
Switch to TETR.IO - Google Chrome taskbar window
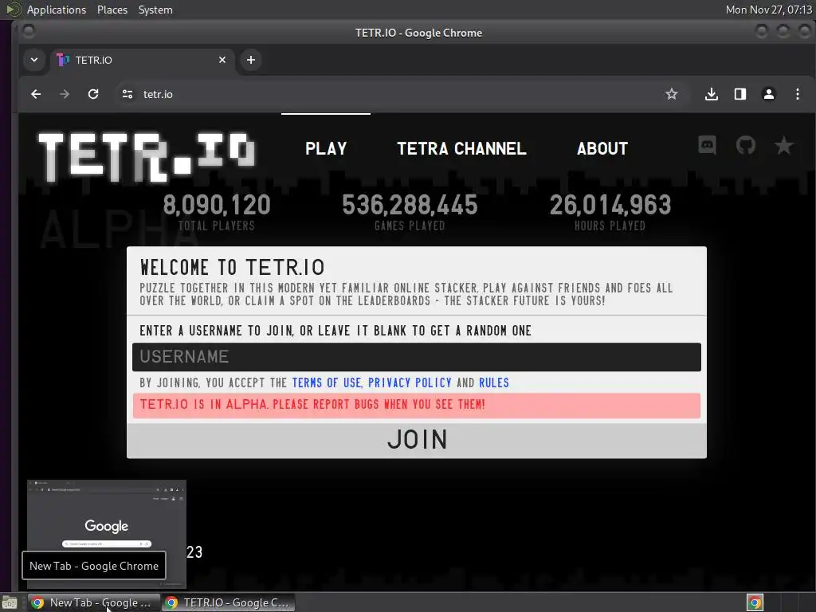(229, 602)
